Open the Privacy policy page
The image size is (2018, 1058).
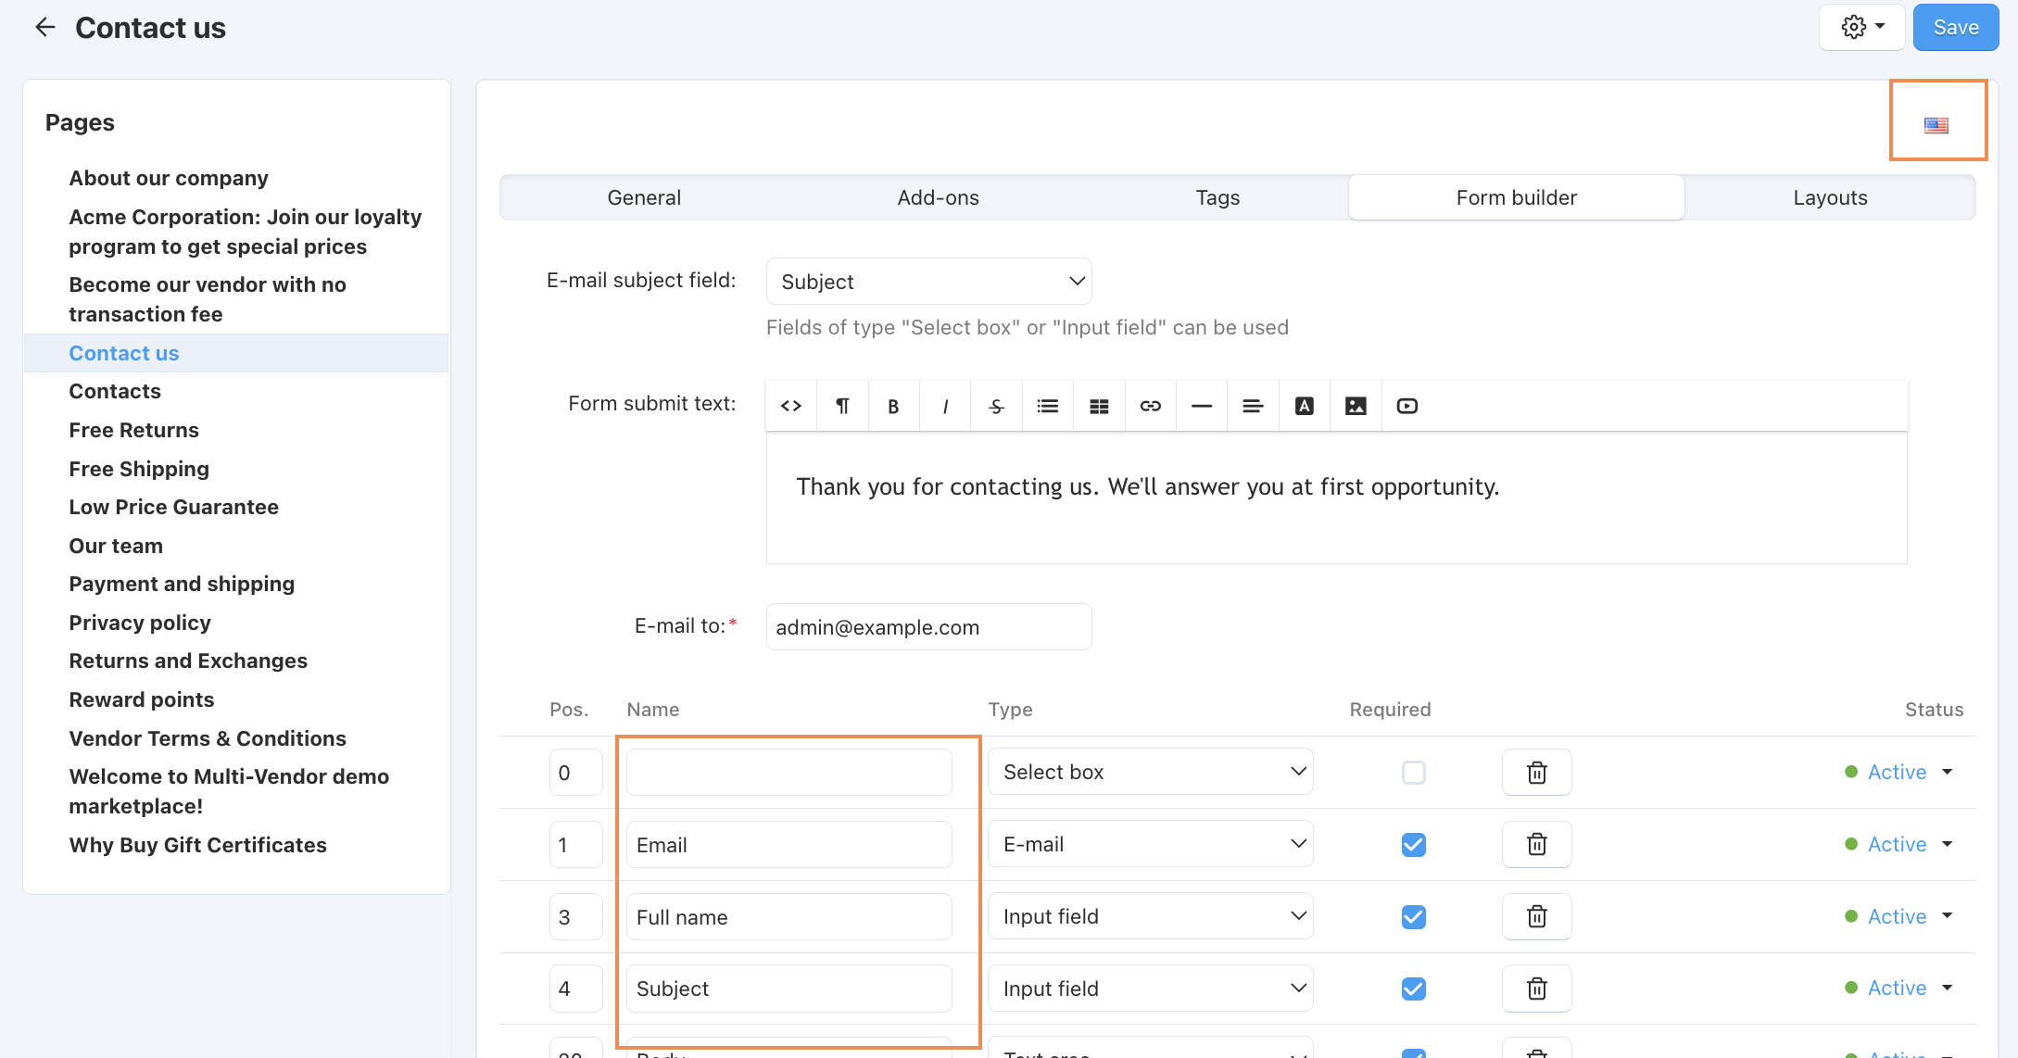point(140,623)
